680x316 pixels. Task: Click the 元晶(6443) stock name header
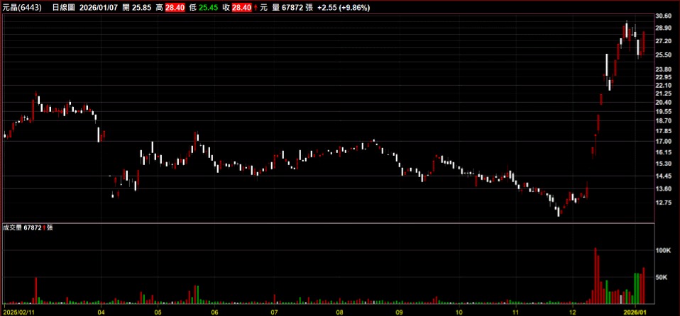(x=22, y=7)
